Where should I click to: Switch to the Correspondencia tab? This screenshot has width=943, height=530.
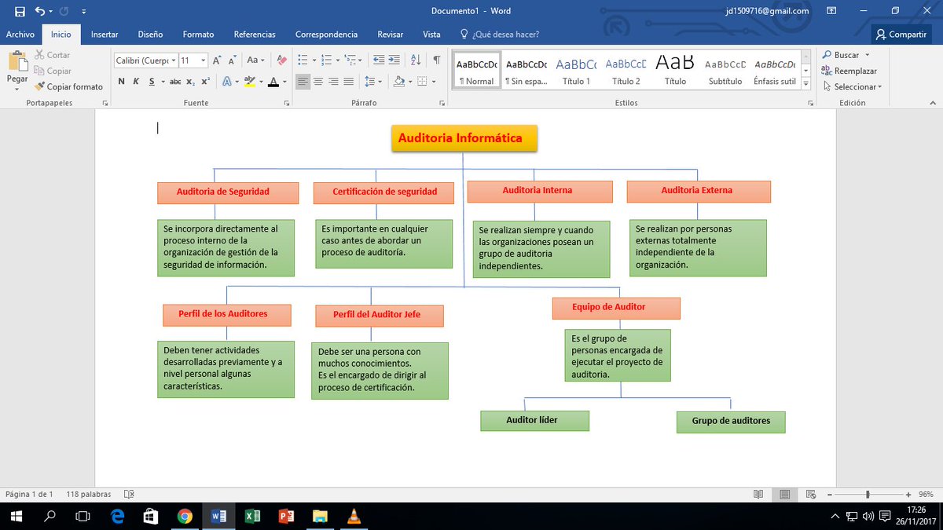pos(326,35)
